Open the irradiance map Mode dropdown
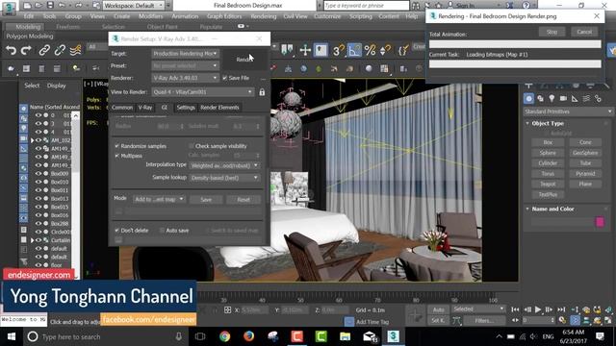Viewport: 616px width, 346px height. tap(159, 199)
